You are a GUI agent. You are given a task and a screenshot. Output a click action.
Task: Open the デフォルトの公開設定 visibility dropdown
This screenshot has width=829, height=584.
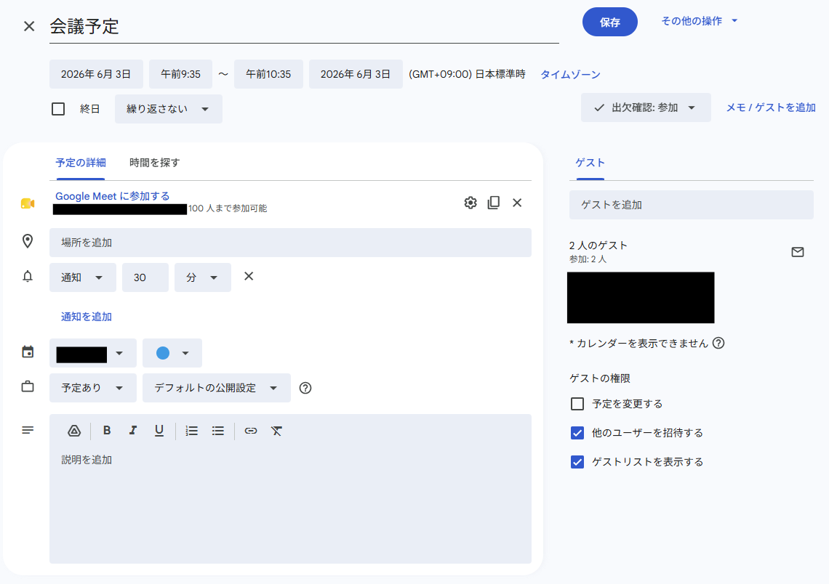pyautogui.click(x=216, y=388)
